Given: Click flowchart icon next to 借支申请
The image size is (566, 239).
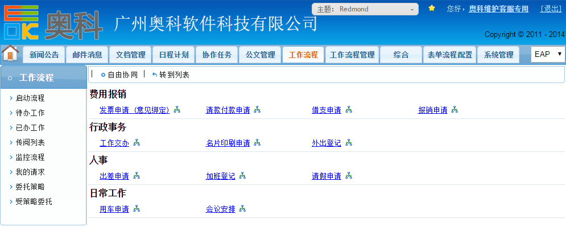Looking at the screenshot, I should (349, 110).
